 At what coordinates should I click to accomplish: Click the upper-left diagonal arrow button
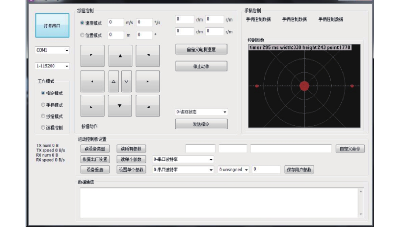[92, 56]
